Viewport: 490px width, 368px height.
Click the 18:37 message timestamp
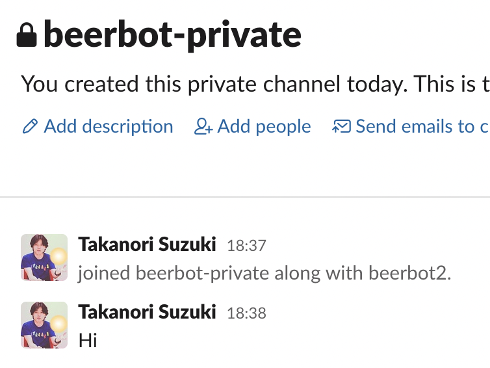pos(246,246)
